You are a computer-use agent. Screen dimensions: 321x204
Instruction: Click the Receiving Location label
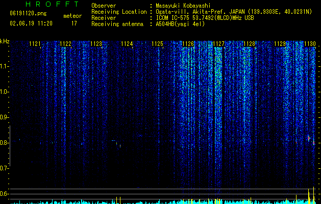coord(119,12)
